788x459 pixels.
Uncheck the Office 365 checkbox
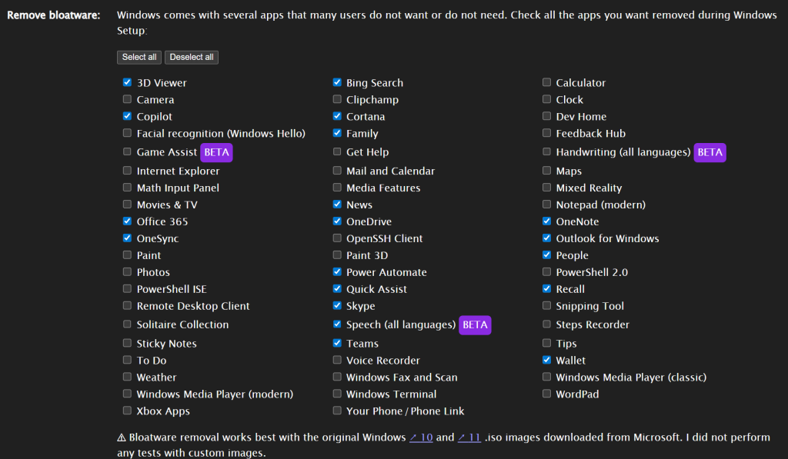[x=127, y=221]
